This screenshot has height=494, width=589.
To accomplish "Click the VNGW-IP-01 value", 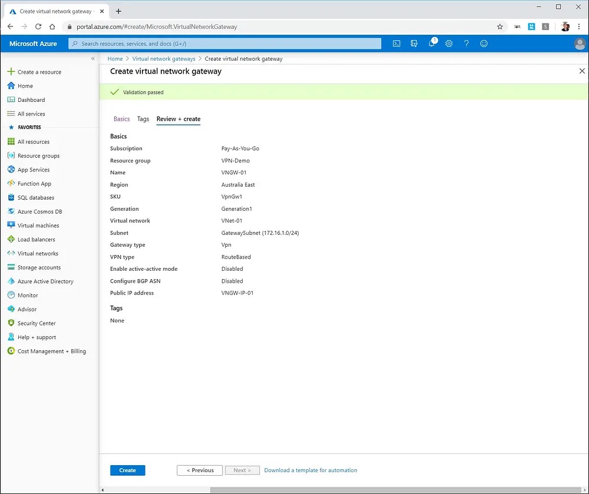I will pyautogui.click(x=237, y=293).
